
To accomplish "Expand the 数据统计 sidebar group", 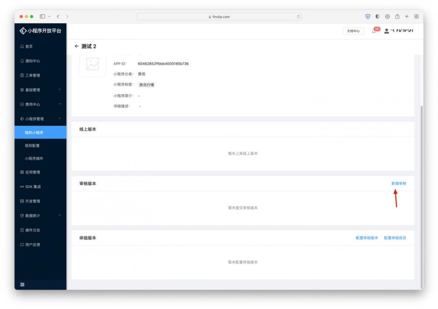I will tap(40, 216).
